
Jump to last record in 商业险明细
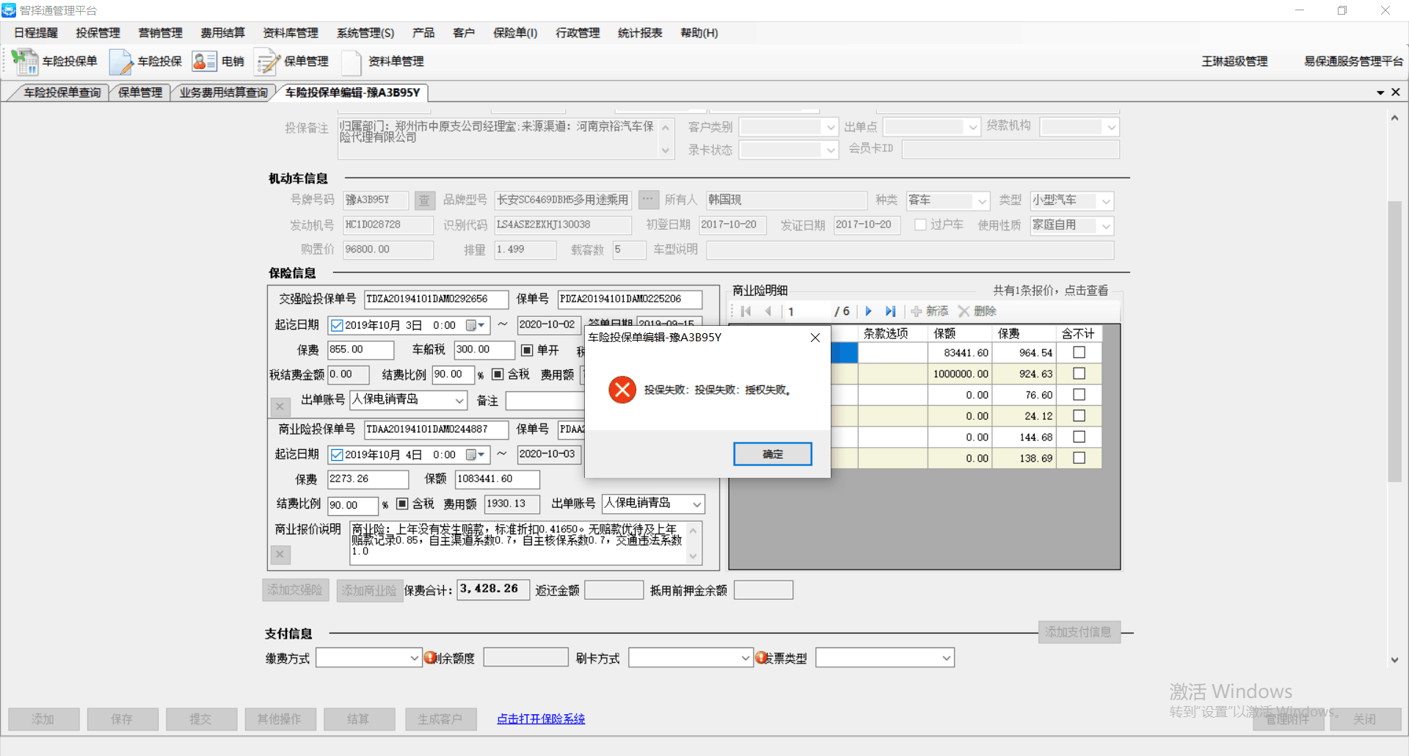click(x=890, y=311)
